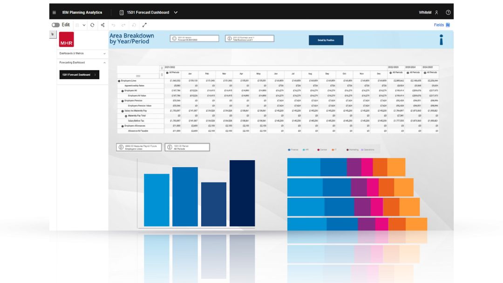Click the HR legend swatch
503x283 pixels.
click(x=304, y=150)
